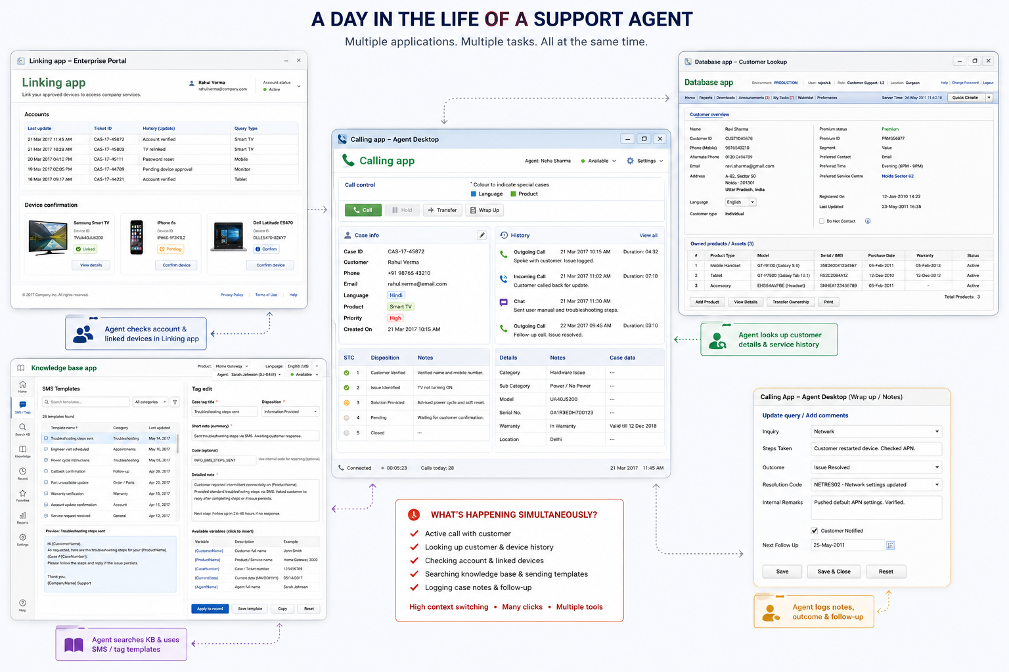Click STC step 1 Customer Verified check icon
This screenshot has width=1009, height=672.
(x=347, y=372)
